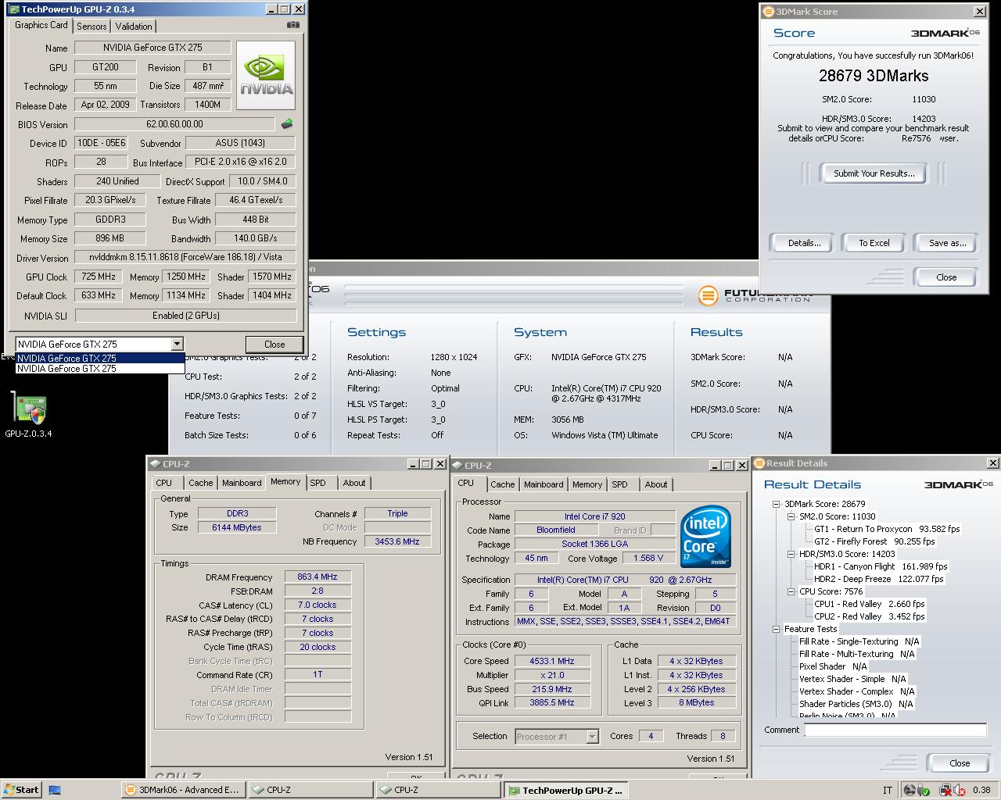Select the second GeForce GTX 275 list entry
Image resolution: width=1001 pixels, height=800 pixels.
click(100, 369)
